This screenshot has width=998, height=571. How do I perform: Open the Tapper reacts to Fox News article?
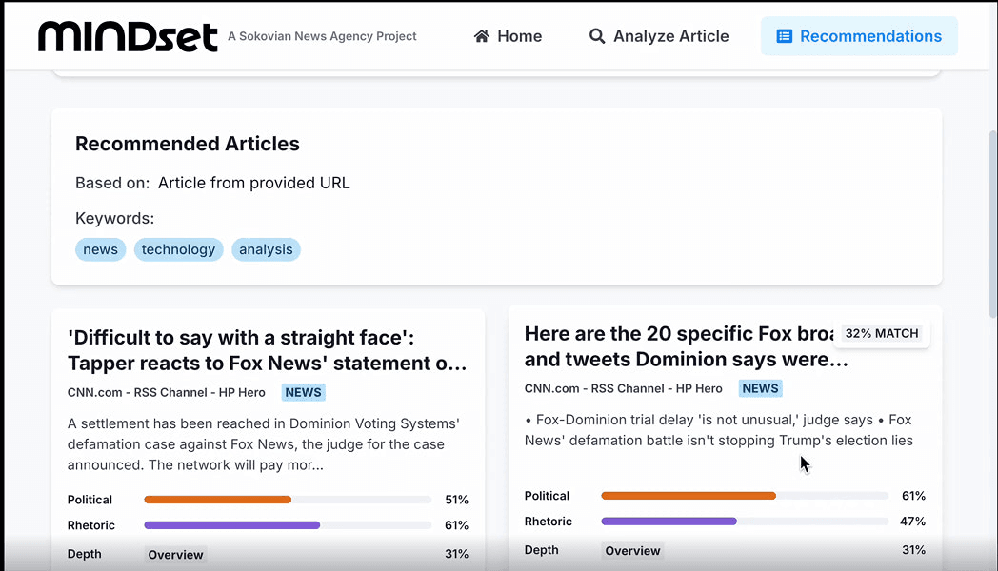pos(268,350)
